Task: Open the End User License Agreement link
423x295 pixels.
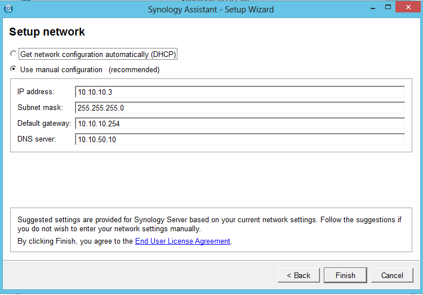Action: point(182,241)
